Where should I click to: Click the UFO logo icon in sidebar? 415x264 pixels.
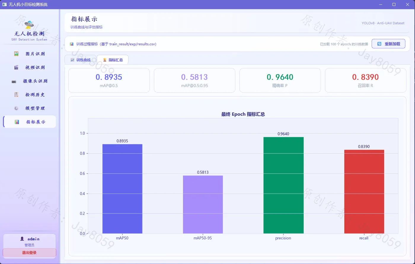pos(29,24)
